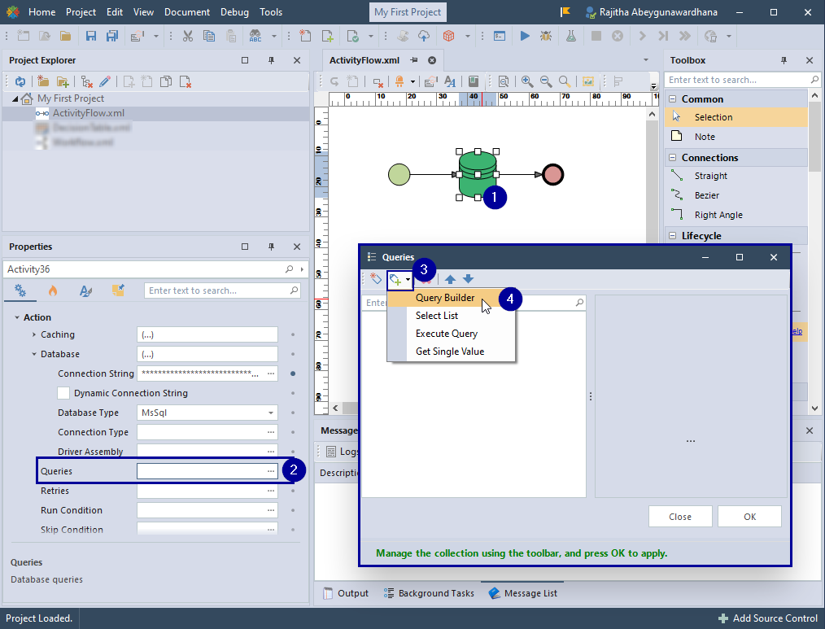Open add query type dropdown arrow
This screenshot has width=825, height=629.
(408, 280)
